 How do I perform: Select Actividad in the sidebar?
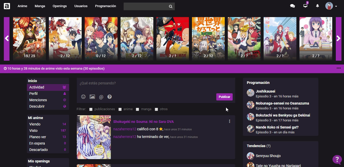(48, 87)
